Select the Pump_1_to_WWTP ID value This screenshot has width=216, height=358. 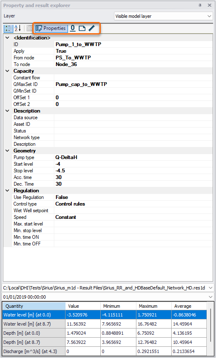pyautogui.click(x=78, y=44)
